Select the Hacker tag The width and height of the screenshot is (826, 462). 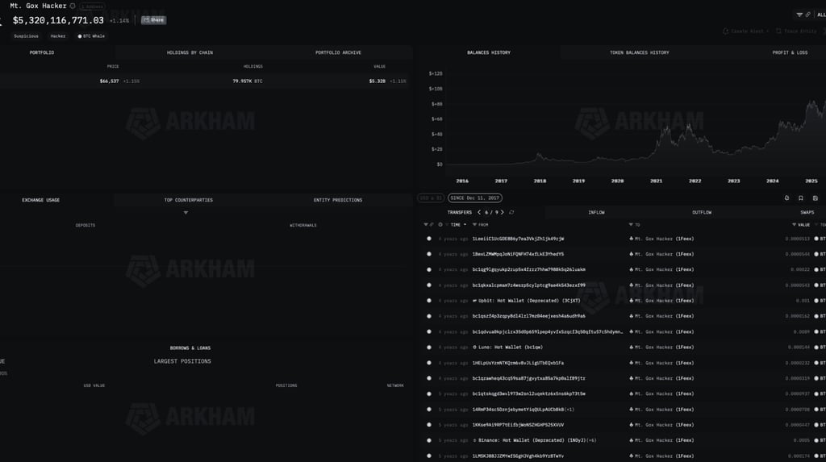coord(58,36)
